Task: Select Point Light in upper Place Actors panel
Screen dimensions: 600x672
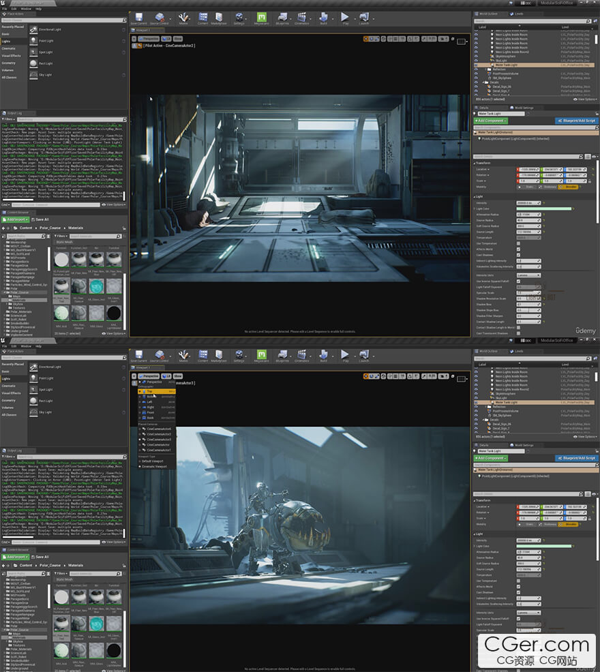Action: (x=77, y=41)
